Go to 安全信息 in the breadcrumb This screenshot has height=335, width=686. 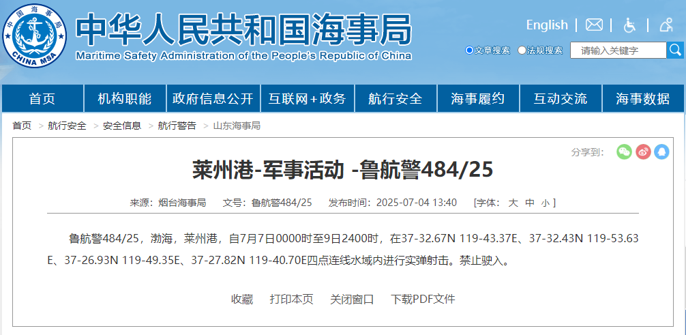tap(122, 126)
